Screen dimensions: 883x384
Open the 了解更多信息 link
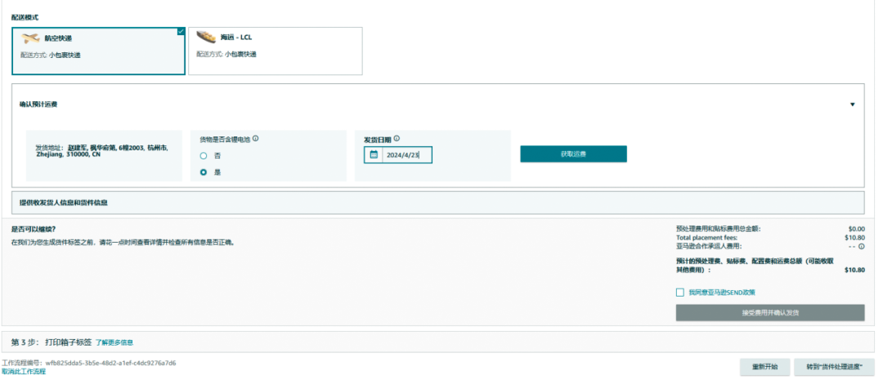[x=114, y=342]
